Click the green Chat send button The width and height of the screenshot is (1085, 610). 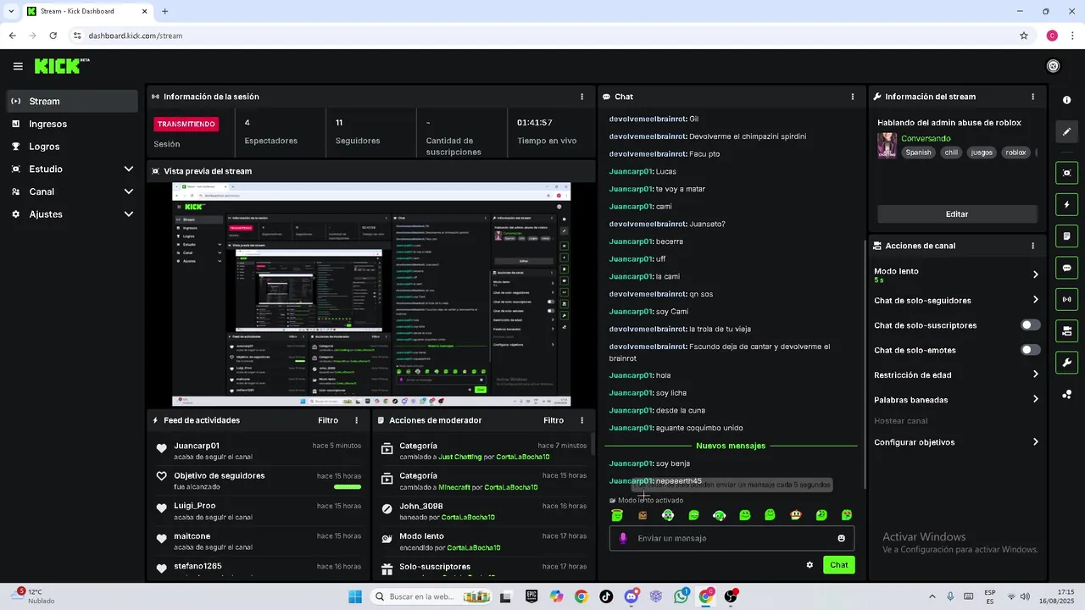(838, 565)
